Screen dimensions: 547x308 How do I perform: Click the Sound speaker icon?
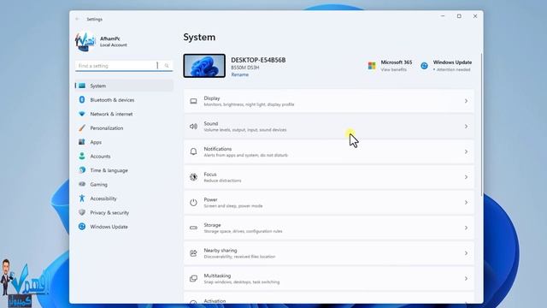193,127
